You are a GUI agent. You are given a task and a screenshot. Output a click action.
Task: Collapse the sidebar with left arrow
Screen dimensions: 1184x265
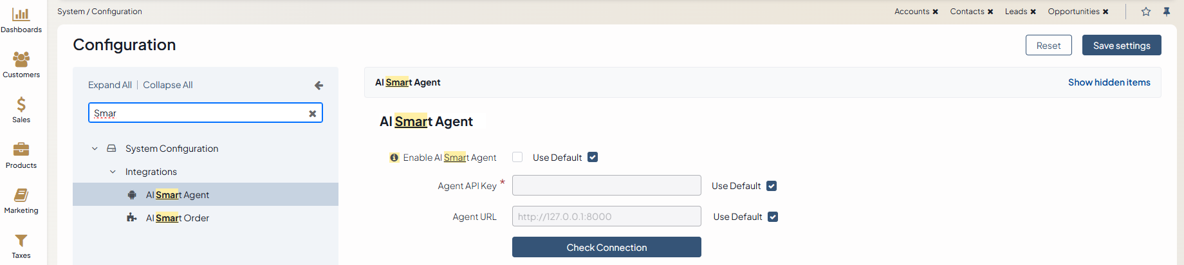319,86
